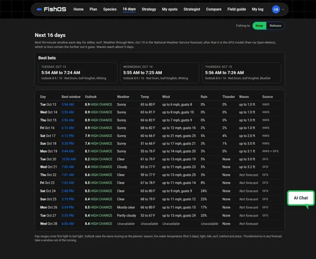The image size is (316, 259).
Task: Open the AI Chat bubble
Action: click(301, 198)
